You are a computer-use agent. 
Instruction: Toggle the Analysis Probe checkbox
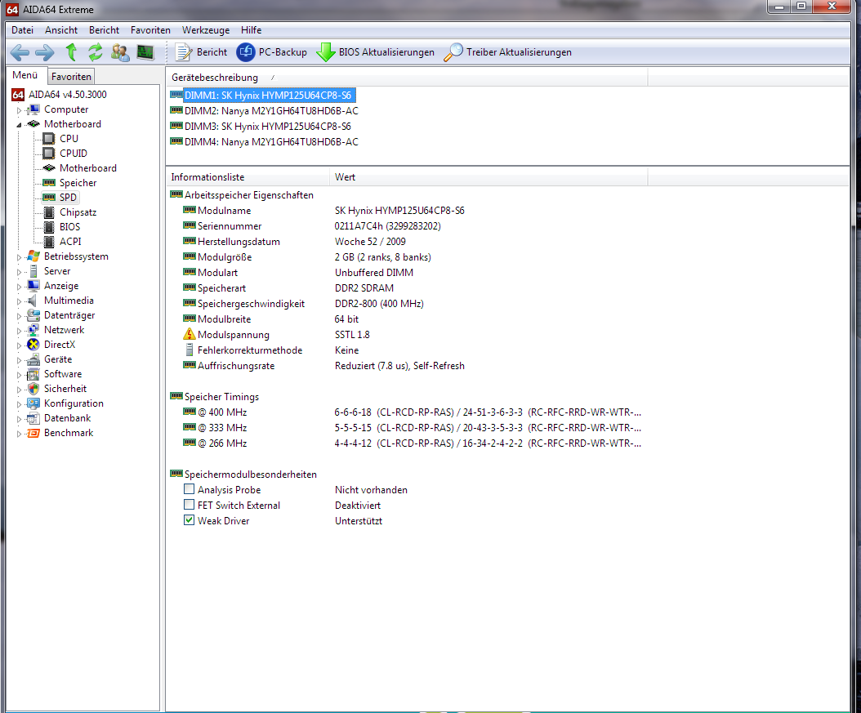point(189,489)
